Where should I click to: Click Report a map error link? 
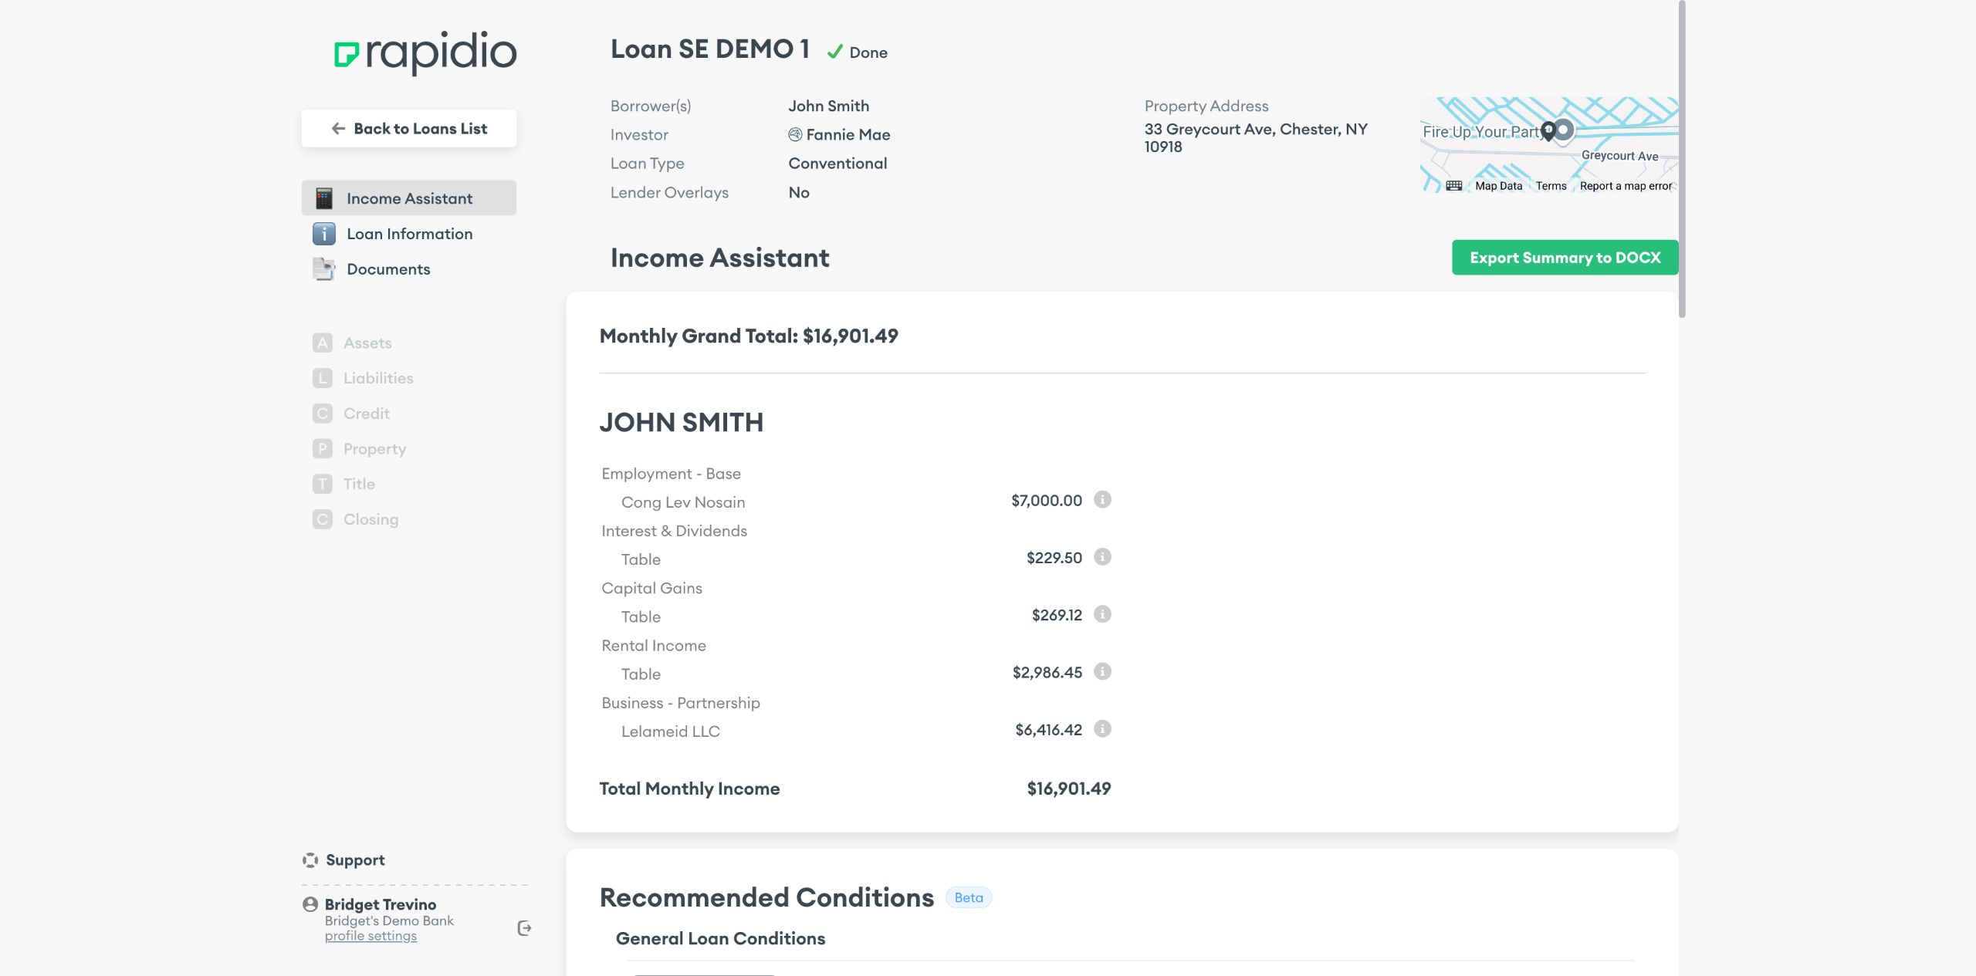coord(1625,186)
